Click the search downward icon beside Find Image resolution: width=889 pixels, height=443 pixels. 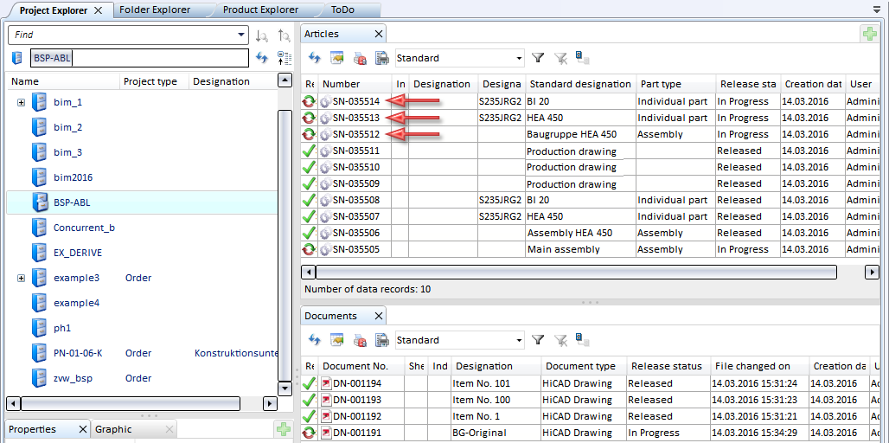point(262,35)
